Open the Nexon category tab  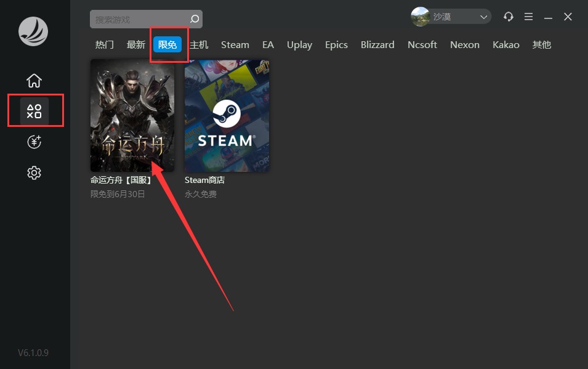[465, 45]
